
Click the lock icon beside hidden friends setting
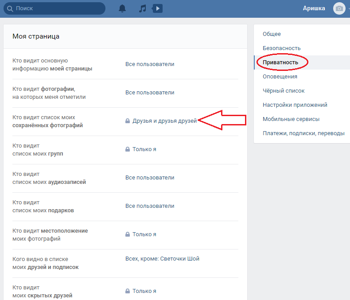click(128, 291)
